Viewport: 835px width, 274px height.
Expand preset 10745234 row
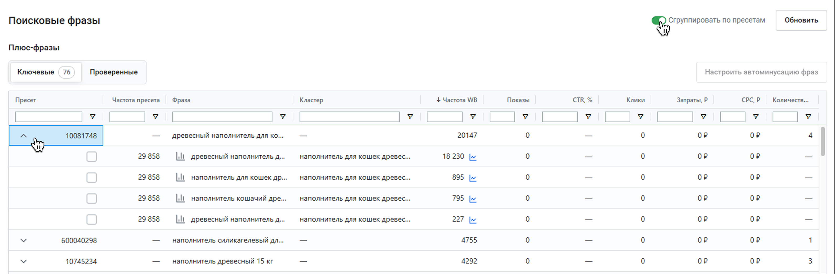click(x=23, y=261)
